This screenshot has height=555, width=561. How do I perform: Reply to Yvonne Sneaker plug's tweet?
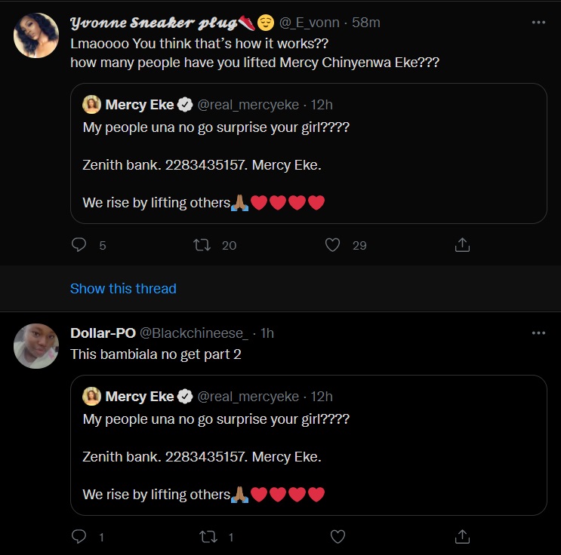click(x=79, y=245)
